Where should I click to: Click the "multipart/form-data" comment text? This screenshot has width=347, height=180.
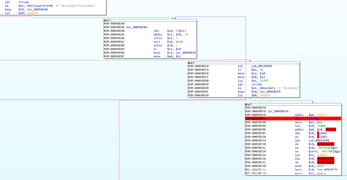click(x=77, y=6)
